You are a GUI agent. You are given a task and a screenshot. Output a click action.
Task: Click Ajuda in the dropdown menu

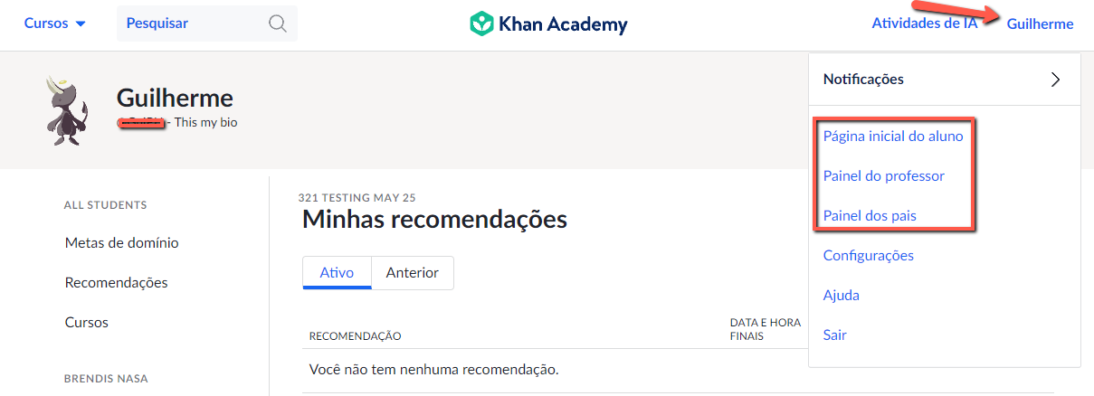(x=841, y=296)
